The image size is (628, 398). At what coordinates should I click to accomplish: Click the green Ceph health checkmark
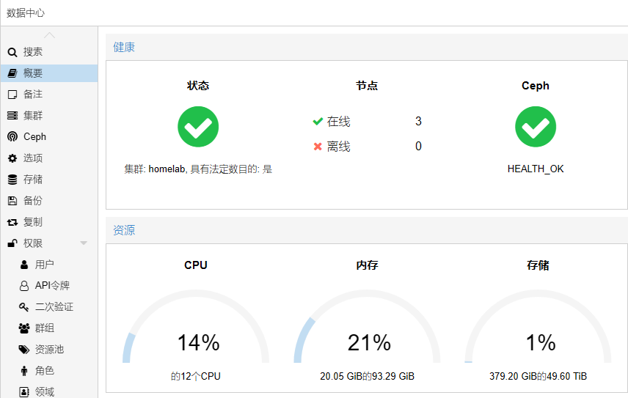point(536,127)
